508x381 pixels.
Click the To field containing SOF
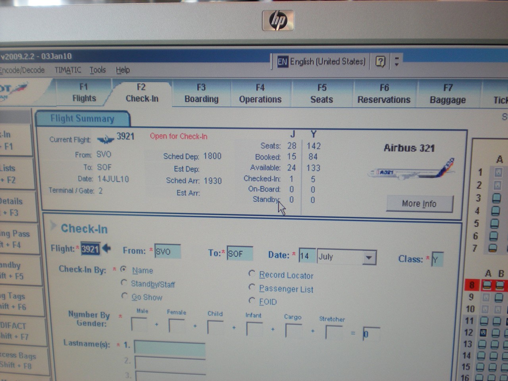pyautogui.click(x=240, y=254)
